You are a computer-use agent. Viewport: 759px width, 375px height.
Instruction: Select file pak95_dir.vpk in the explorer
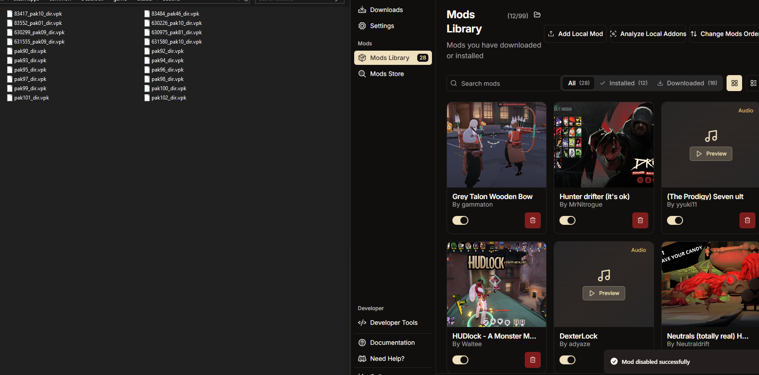click(x=27, y=70)
